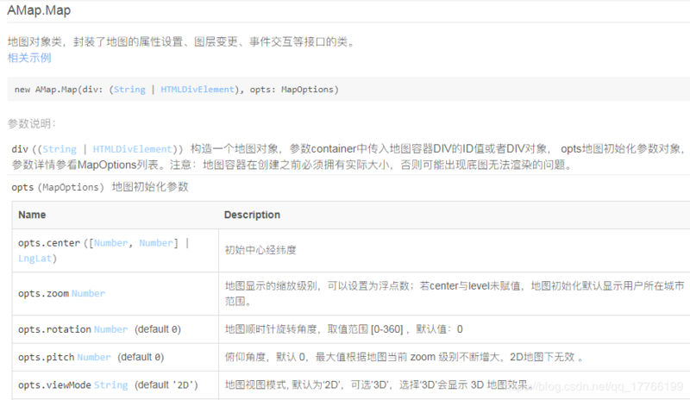Open the 相关示例 link
The width and height of the screenshot is (690, 400).
point(29,58)
